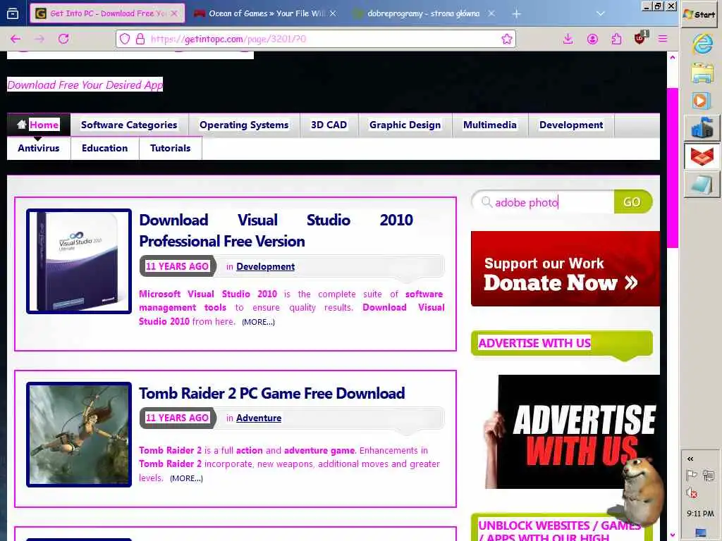Click the browser Forward arrow
Image resolution: width=722 pixels, height=541 pixels.
click(39, 39)
